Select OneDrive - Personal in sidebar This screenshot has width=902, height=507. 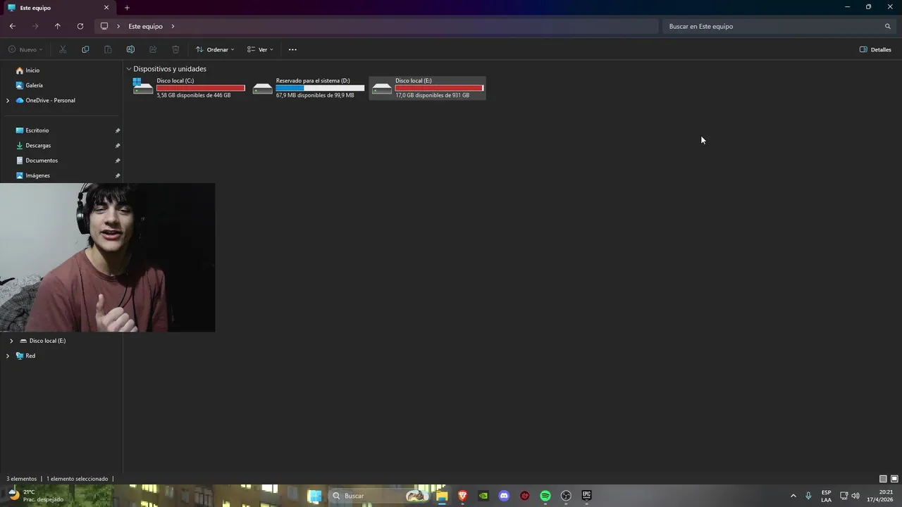pyautogui.click(x=50, y=101)
